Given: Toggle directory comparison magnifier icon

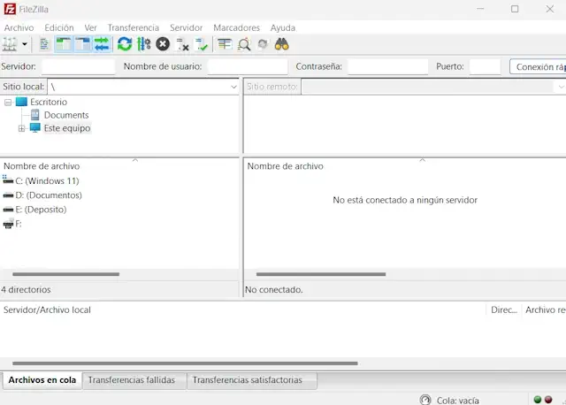Looking at the screenshot, I should click(x=244, y=44).
